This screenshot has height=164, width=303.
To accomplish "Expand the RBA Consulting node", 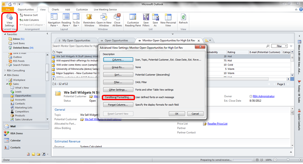I will pyautogui.click(x=5, y=71).
